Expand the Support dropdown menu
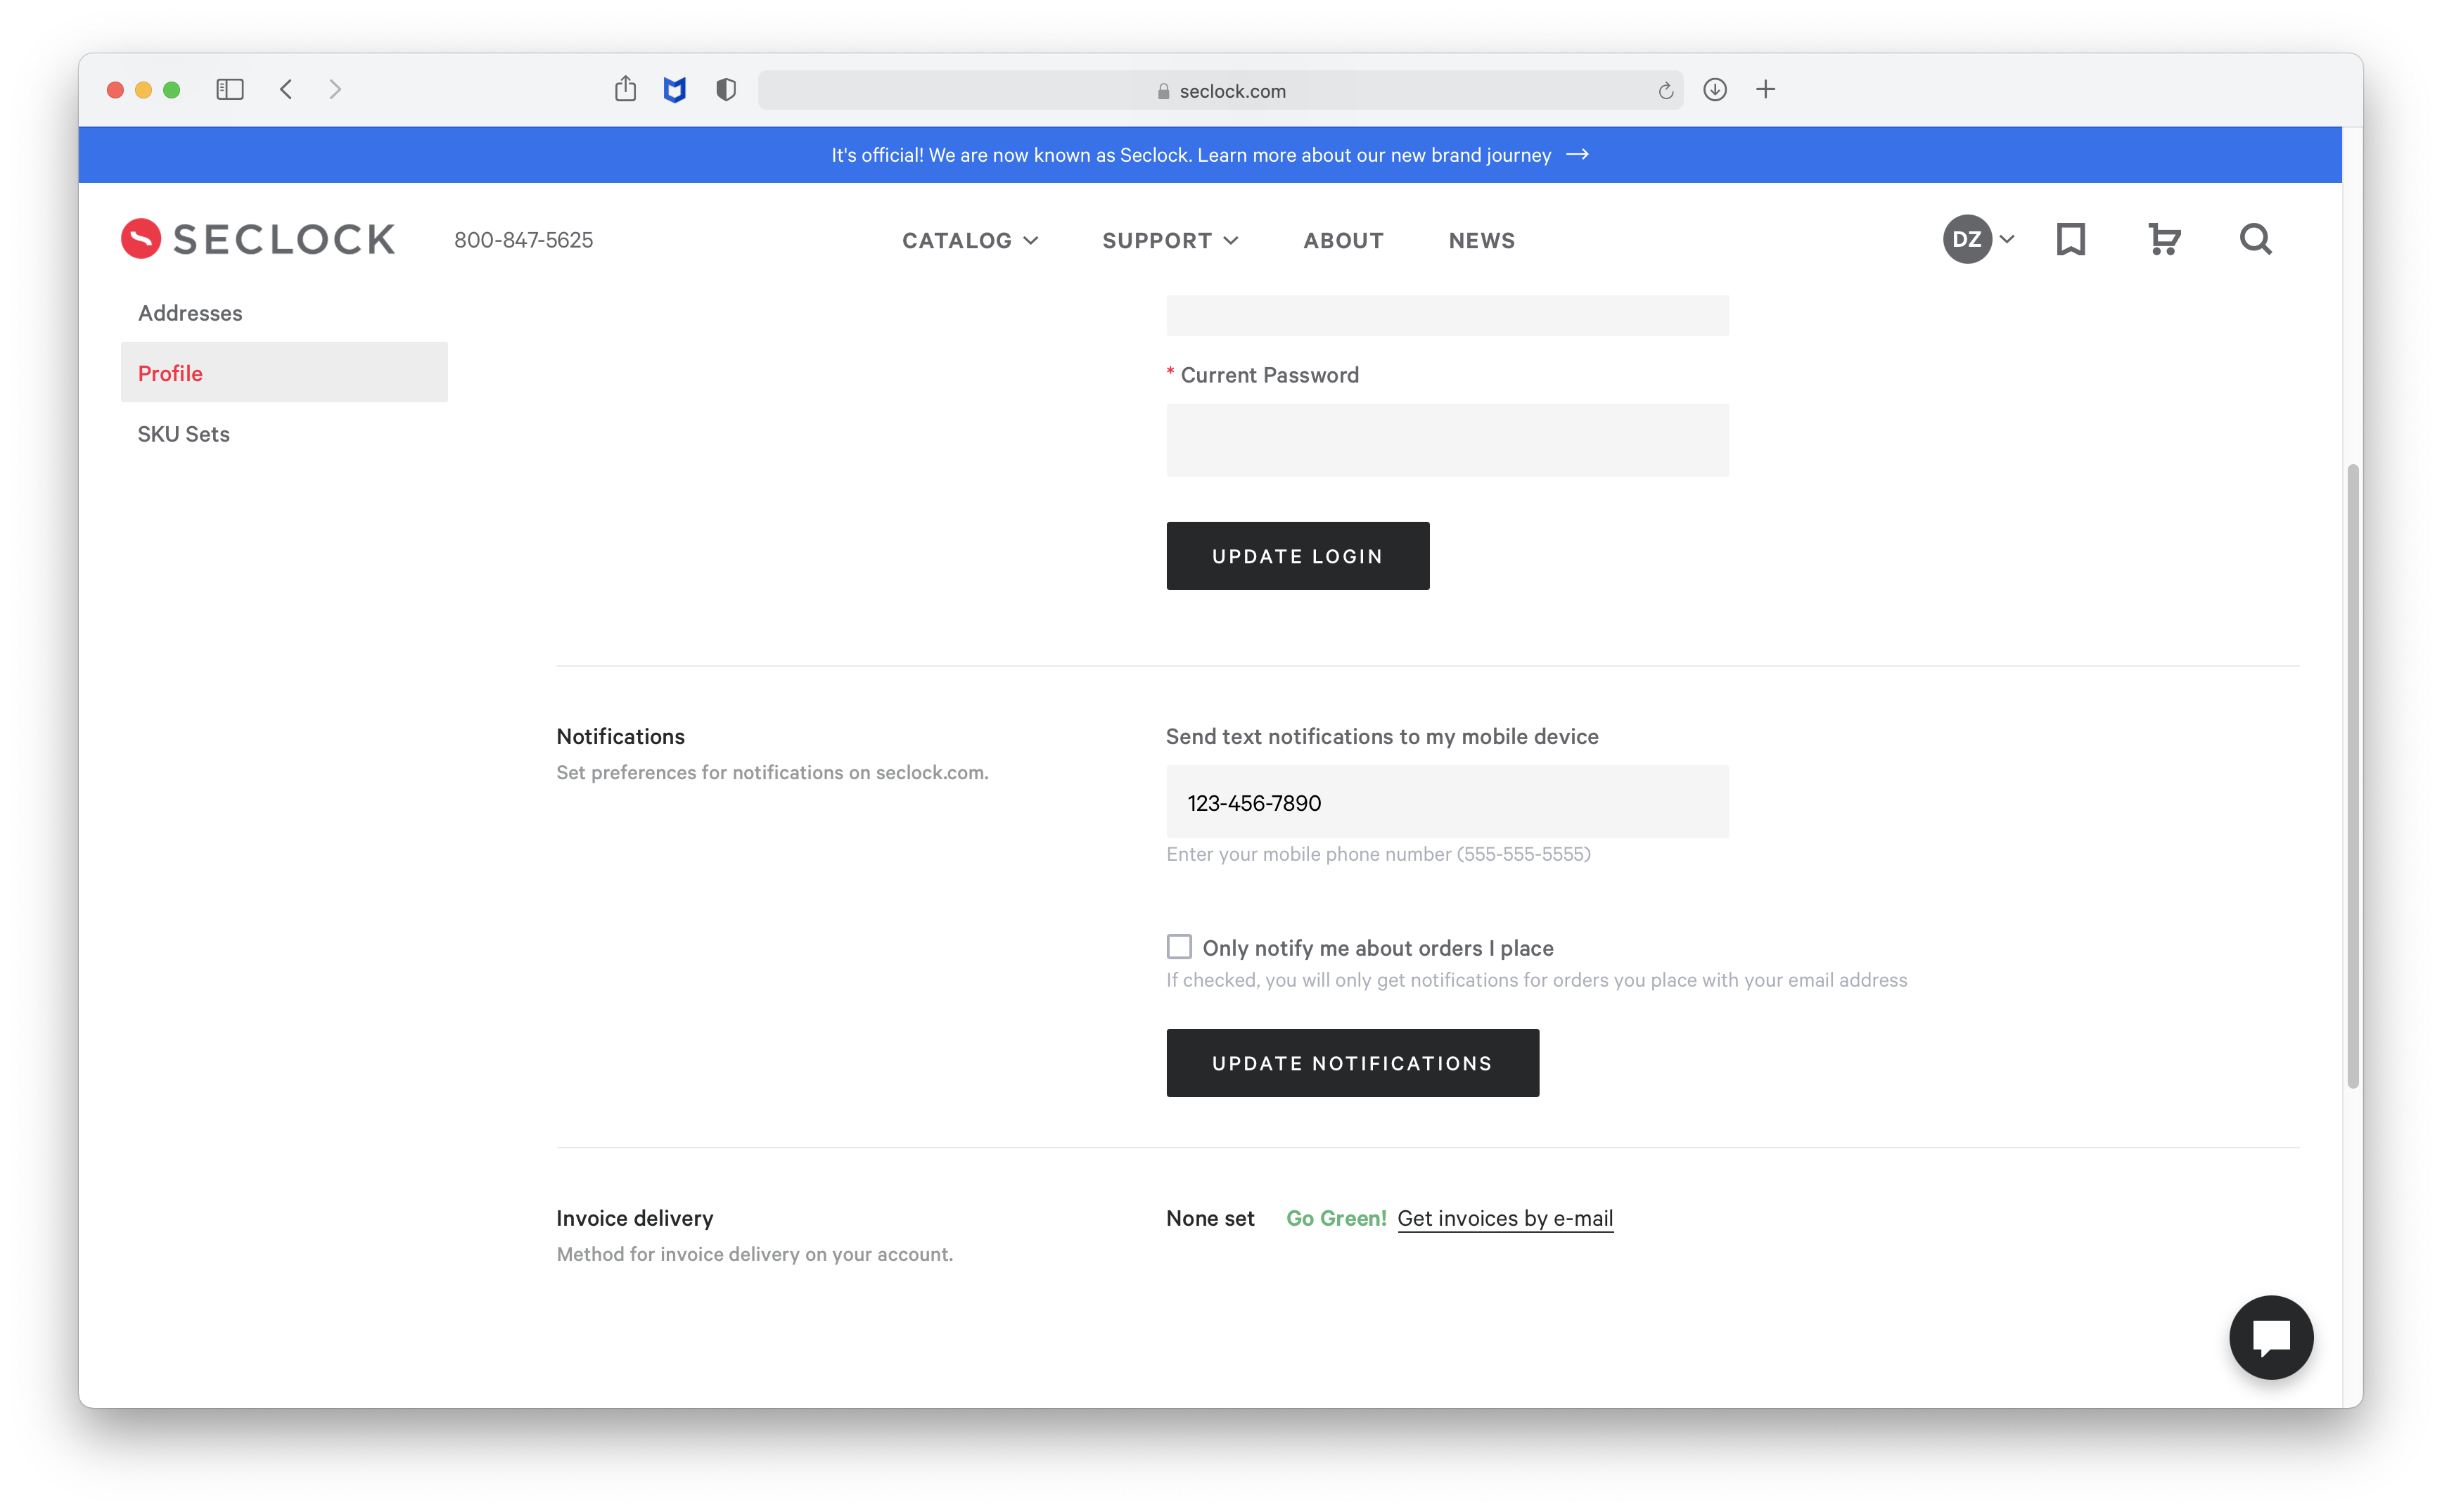The width and height of the screenshot is (2442, 1512). click(x=1170, y=240)
